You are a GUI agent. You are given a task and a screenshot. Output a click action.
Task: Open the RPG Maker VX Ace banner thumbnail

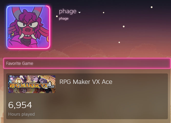click(32, 84)
